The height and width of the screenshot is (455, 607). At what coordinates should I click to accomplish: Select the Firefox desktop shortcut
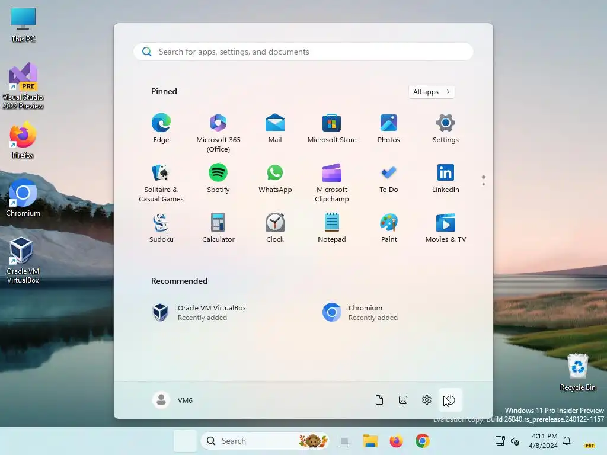23,140
